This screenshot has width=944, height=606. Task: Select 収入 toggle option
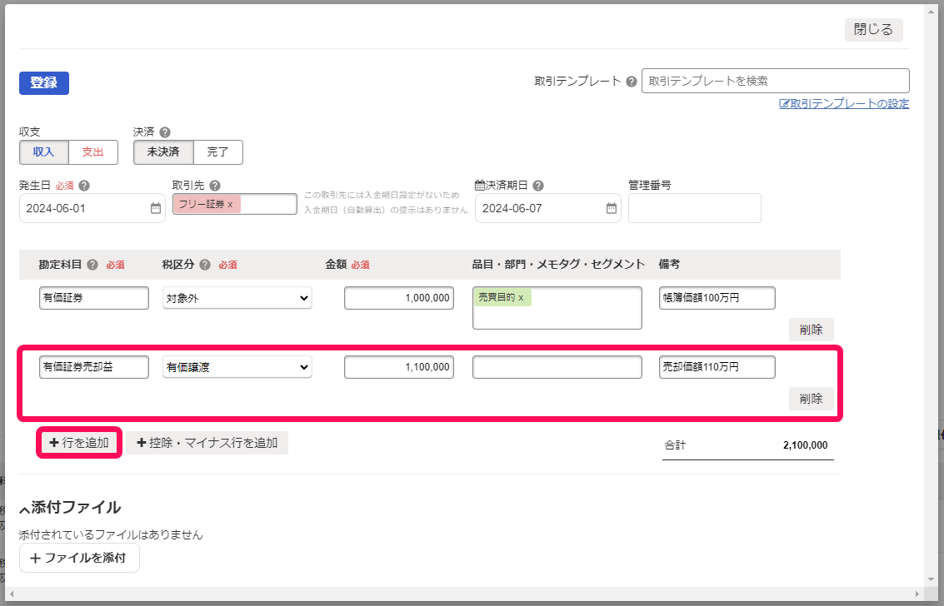tap(44, 152)
